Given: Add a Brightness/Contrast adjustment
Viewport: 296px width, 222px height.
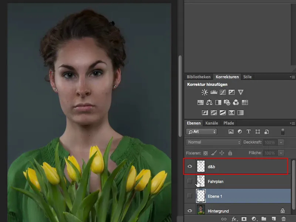Looking at the screenshot, I should [x=205, y=92].
